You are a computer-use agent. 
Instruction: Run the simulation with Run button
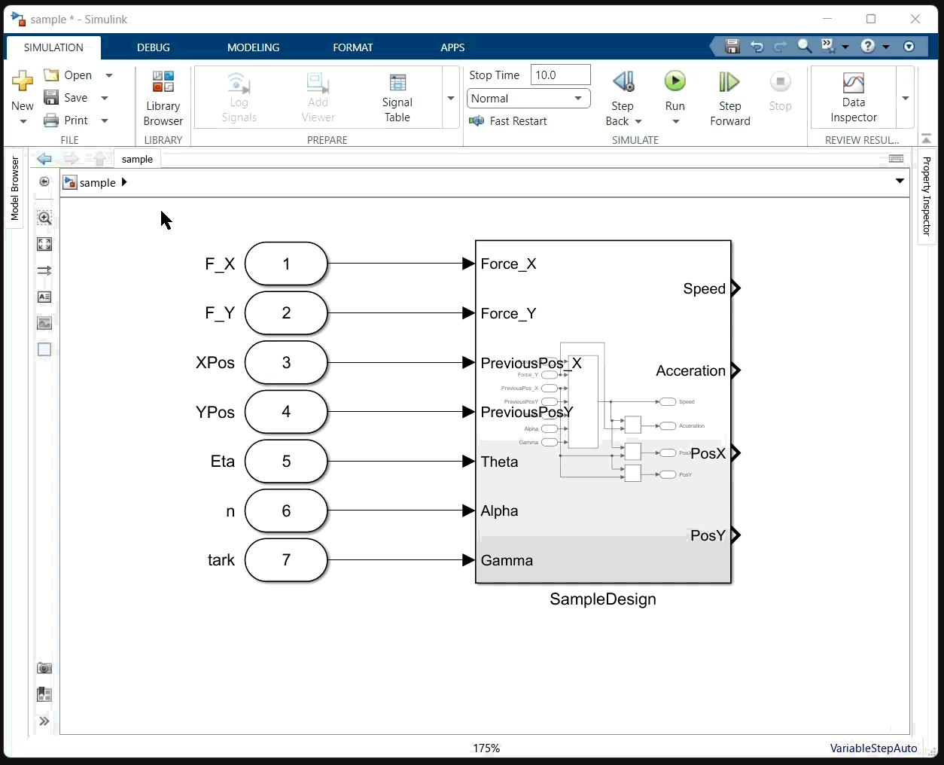point(675,81)
